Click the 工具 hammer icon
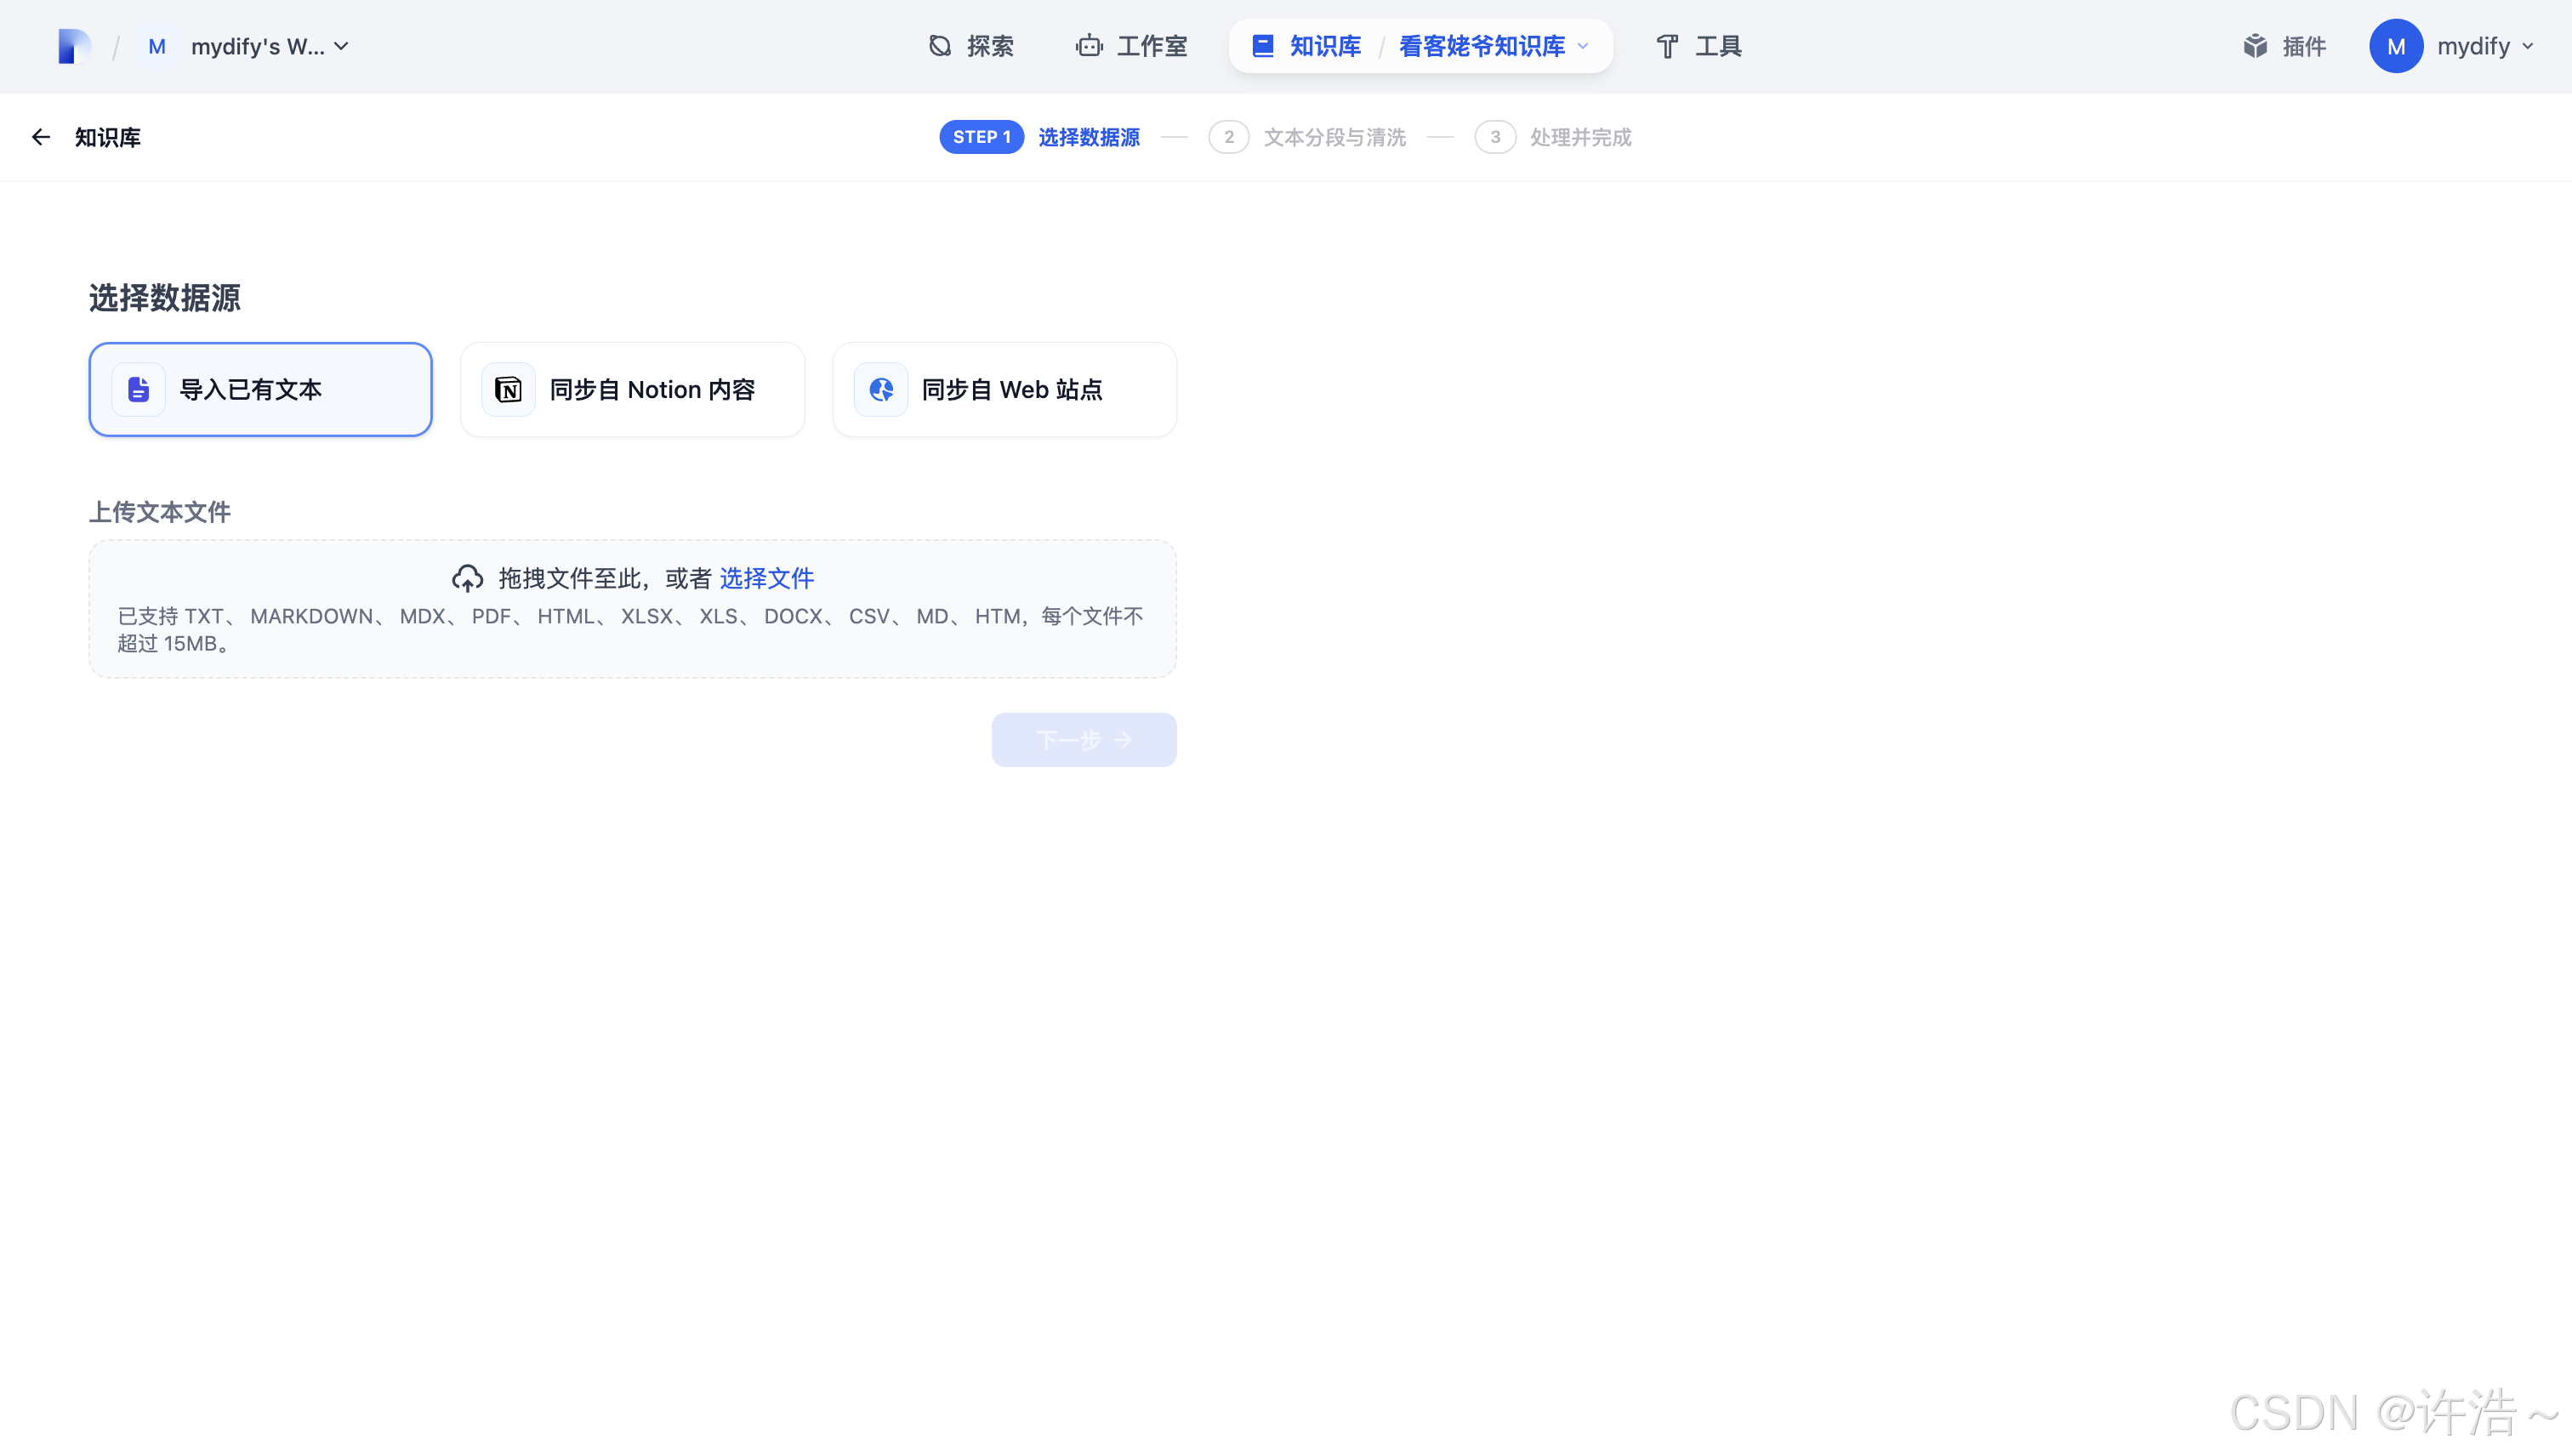2572x1456 pixels. [1667, 46]
